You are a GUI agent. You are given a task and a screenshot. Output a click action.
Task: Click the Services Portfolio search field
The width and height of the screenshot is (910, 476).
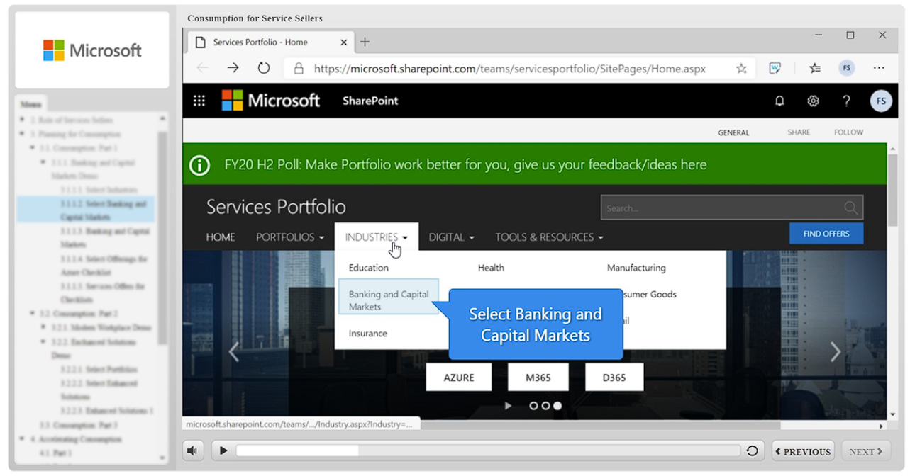(732, 208)
